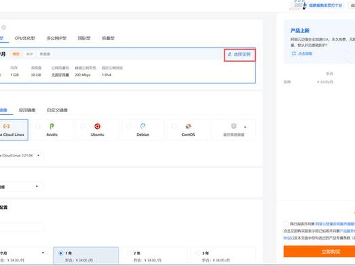The image size is (355, 266).
Task: Switch to the 多公网IP型 tab
Action: (56, 38)
